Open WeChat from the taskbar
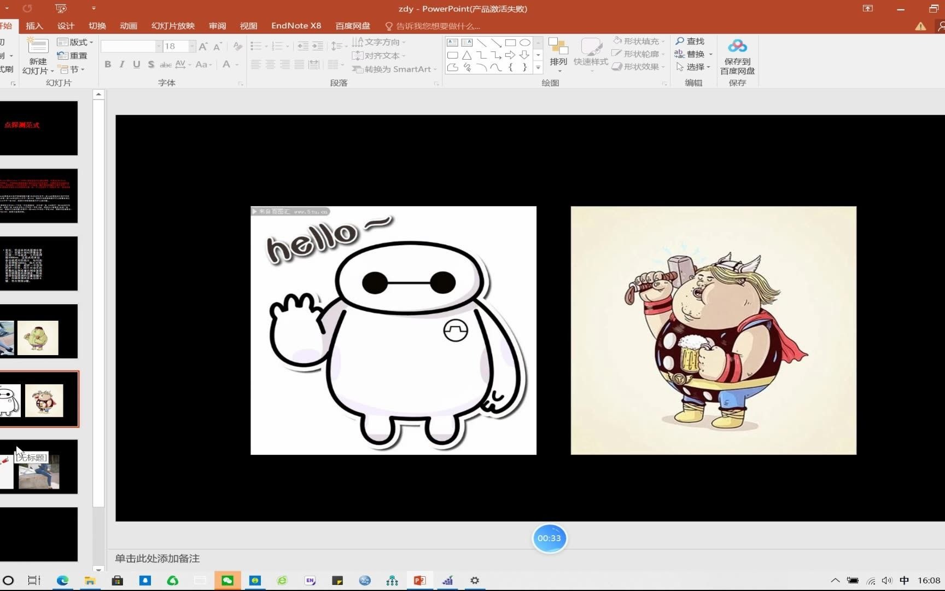 [x=227, y=581]
